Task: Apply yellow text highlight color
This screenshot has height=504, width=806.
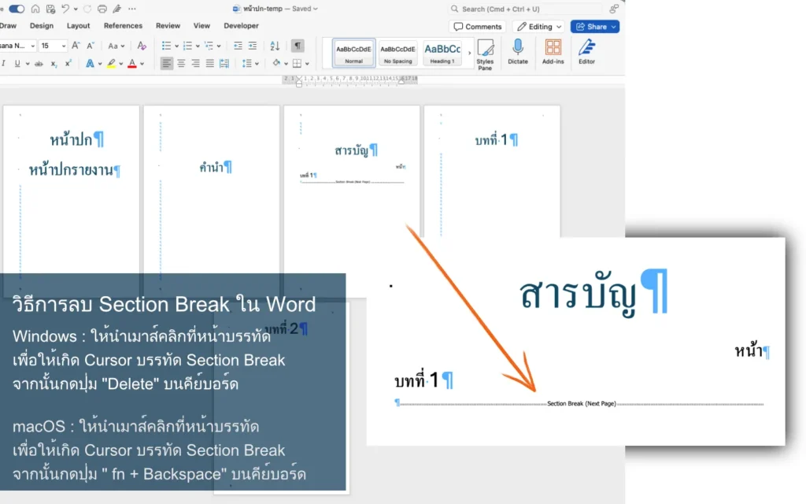Action: pyautogui.click(x=111, y=64)
